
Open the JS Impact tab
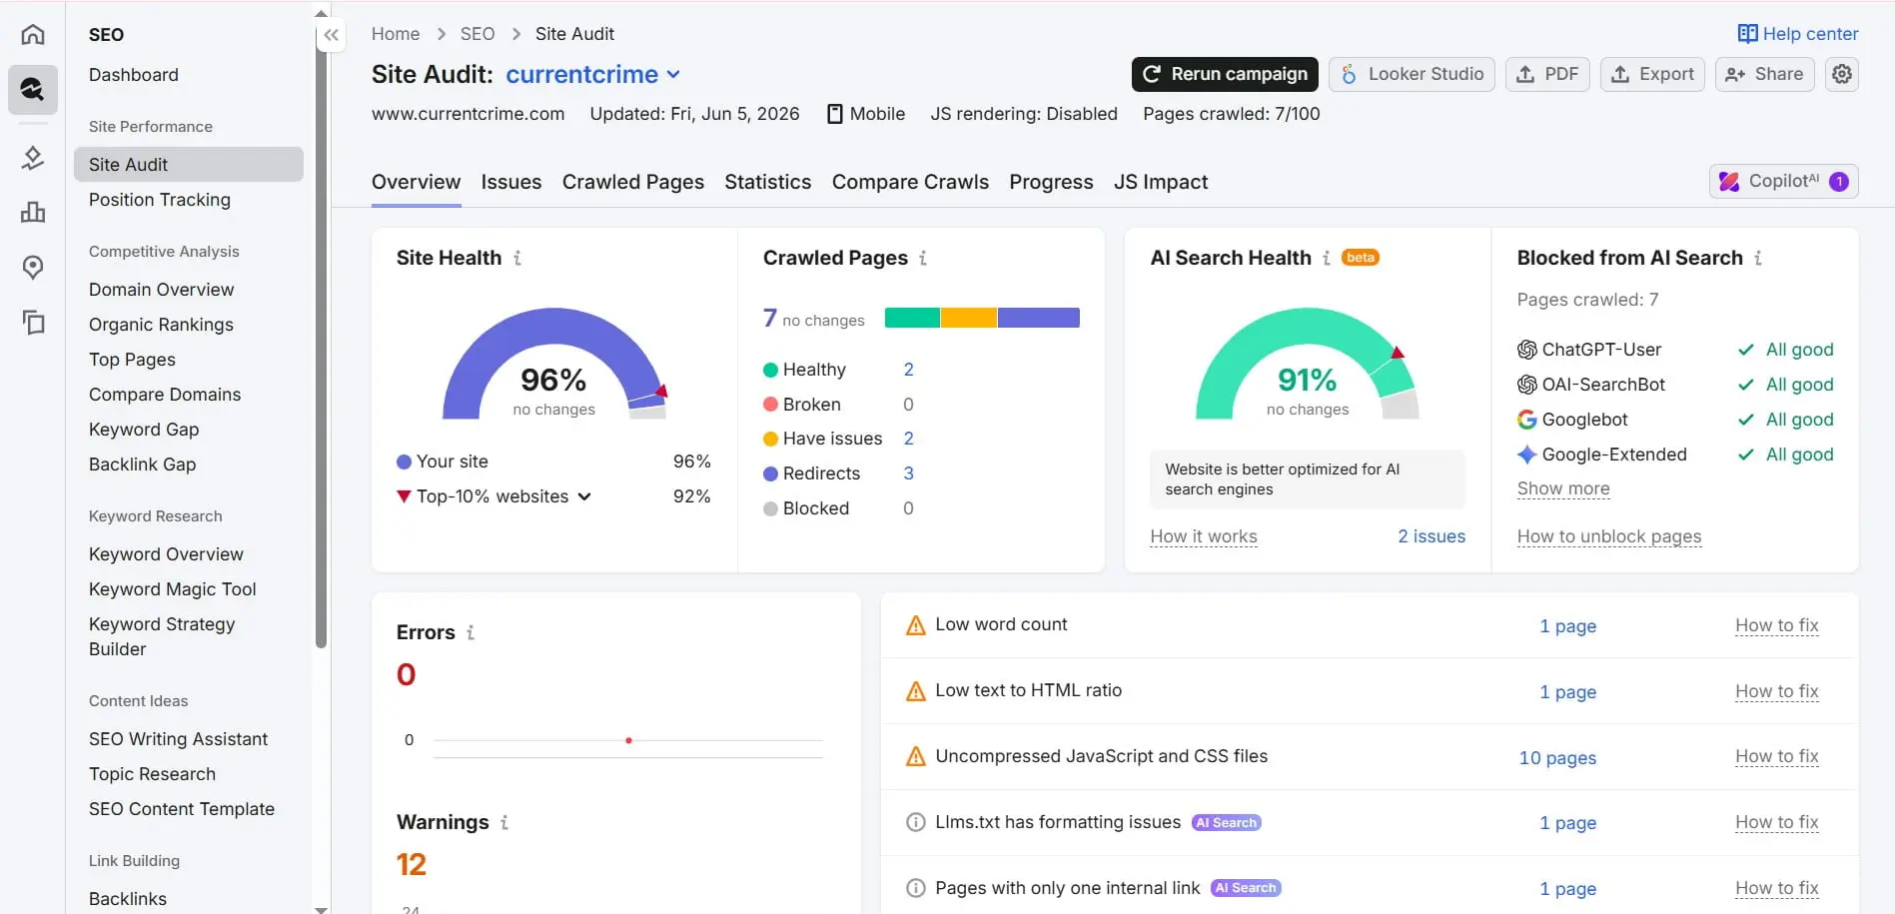pos(1161,182)
